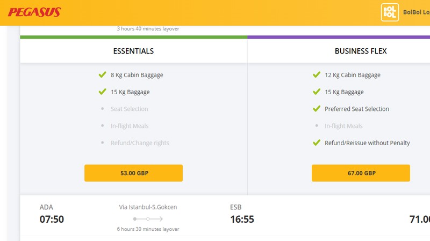This screenshot has width=430, height=241.
Task: Open the BolBol loyalty icon
Action: click(x=389, y=12)
